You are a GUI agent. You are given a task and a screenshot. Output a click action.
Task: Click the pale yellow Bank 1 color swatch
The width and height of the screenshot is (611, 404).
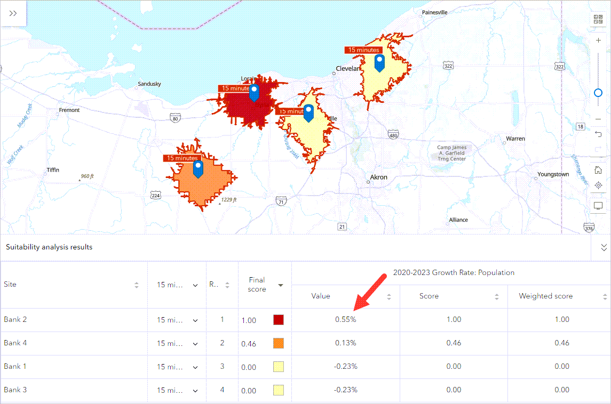coord(278,367)
